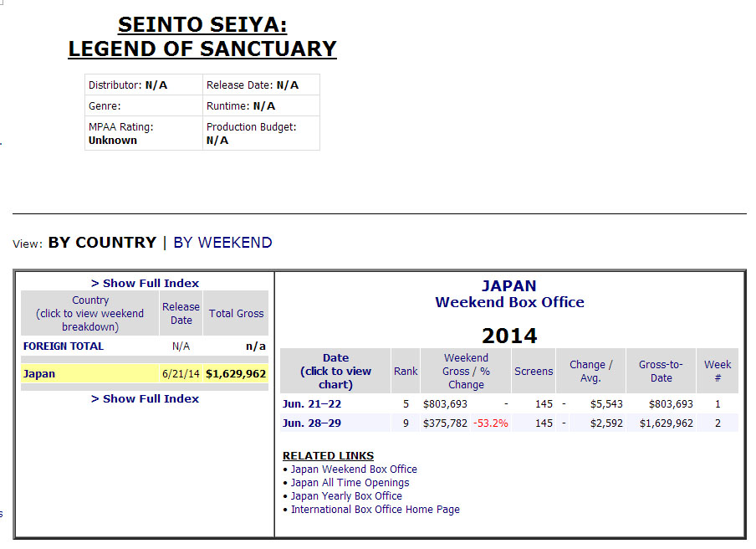
Task: Open the FOREIGN TOTAL breakdown link
Action: point(64,346)
